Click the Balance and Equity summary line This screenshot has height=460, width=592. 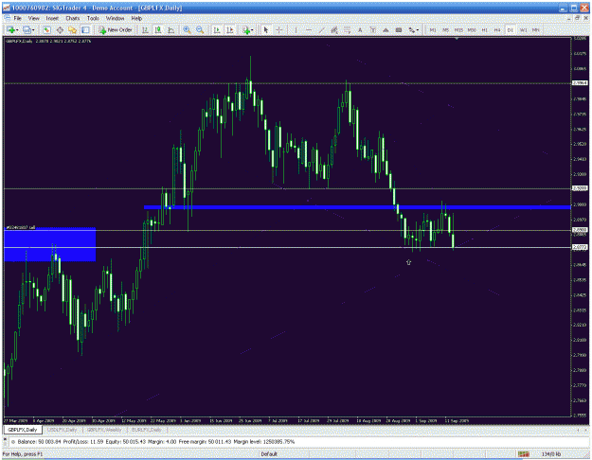(156, 441)
